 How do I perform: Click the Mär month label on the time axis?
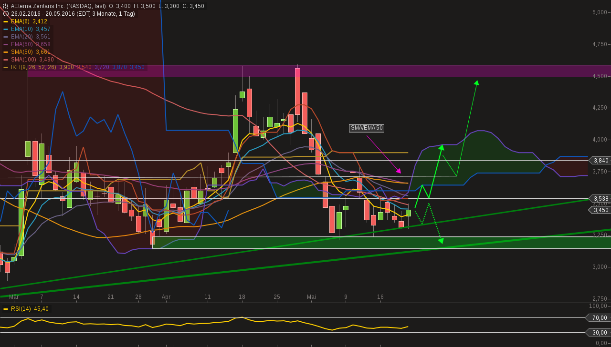point(14,297)
